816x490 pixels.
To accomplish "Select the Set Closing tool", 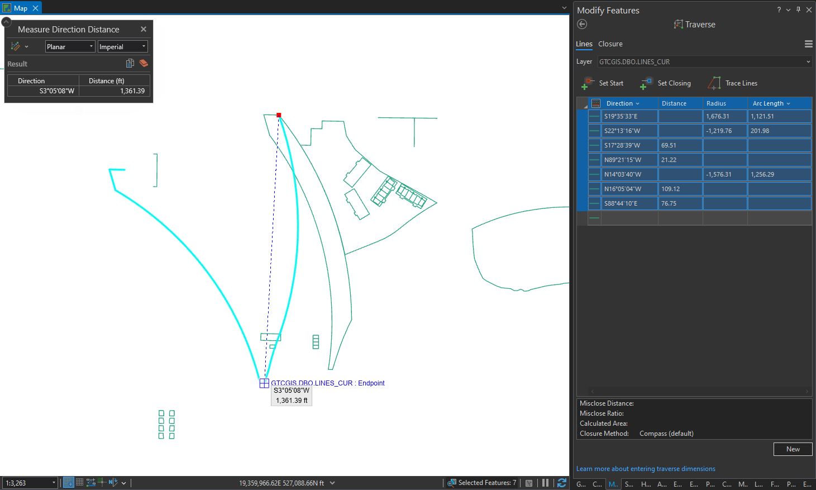I will (x=666, y=83).
